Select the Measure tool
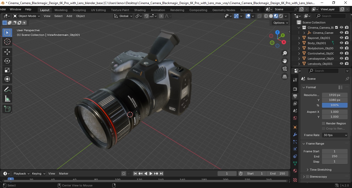Screen dimensions: 352x188 pos(7,99)
